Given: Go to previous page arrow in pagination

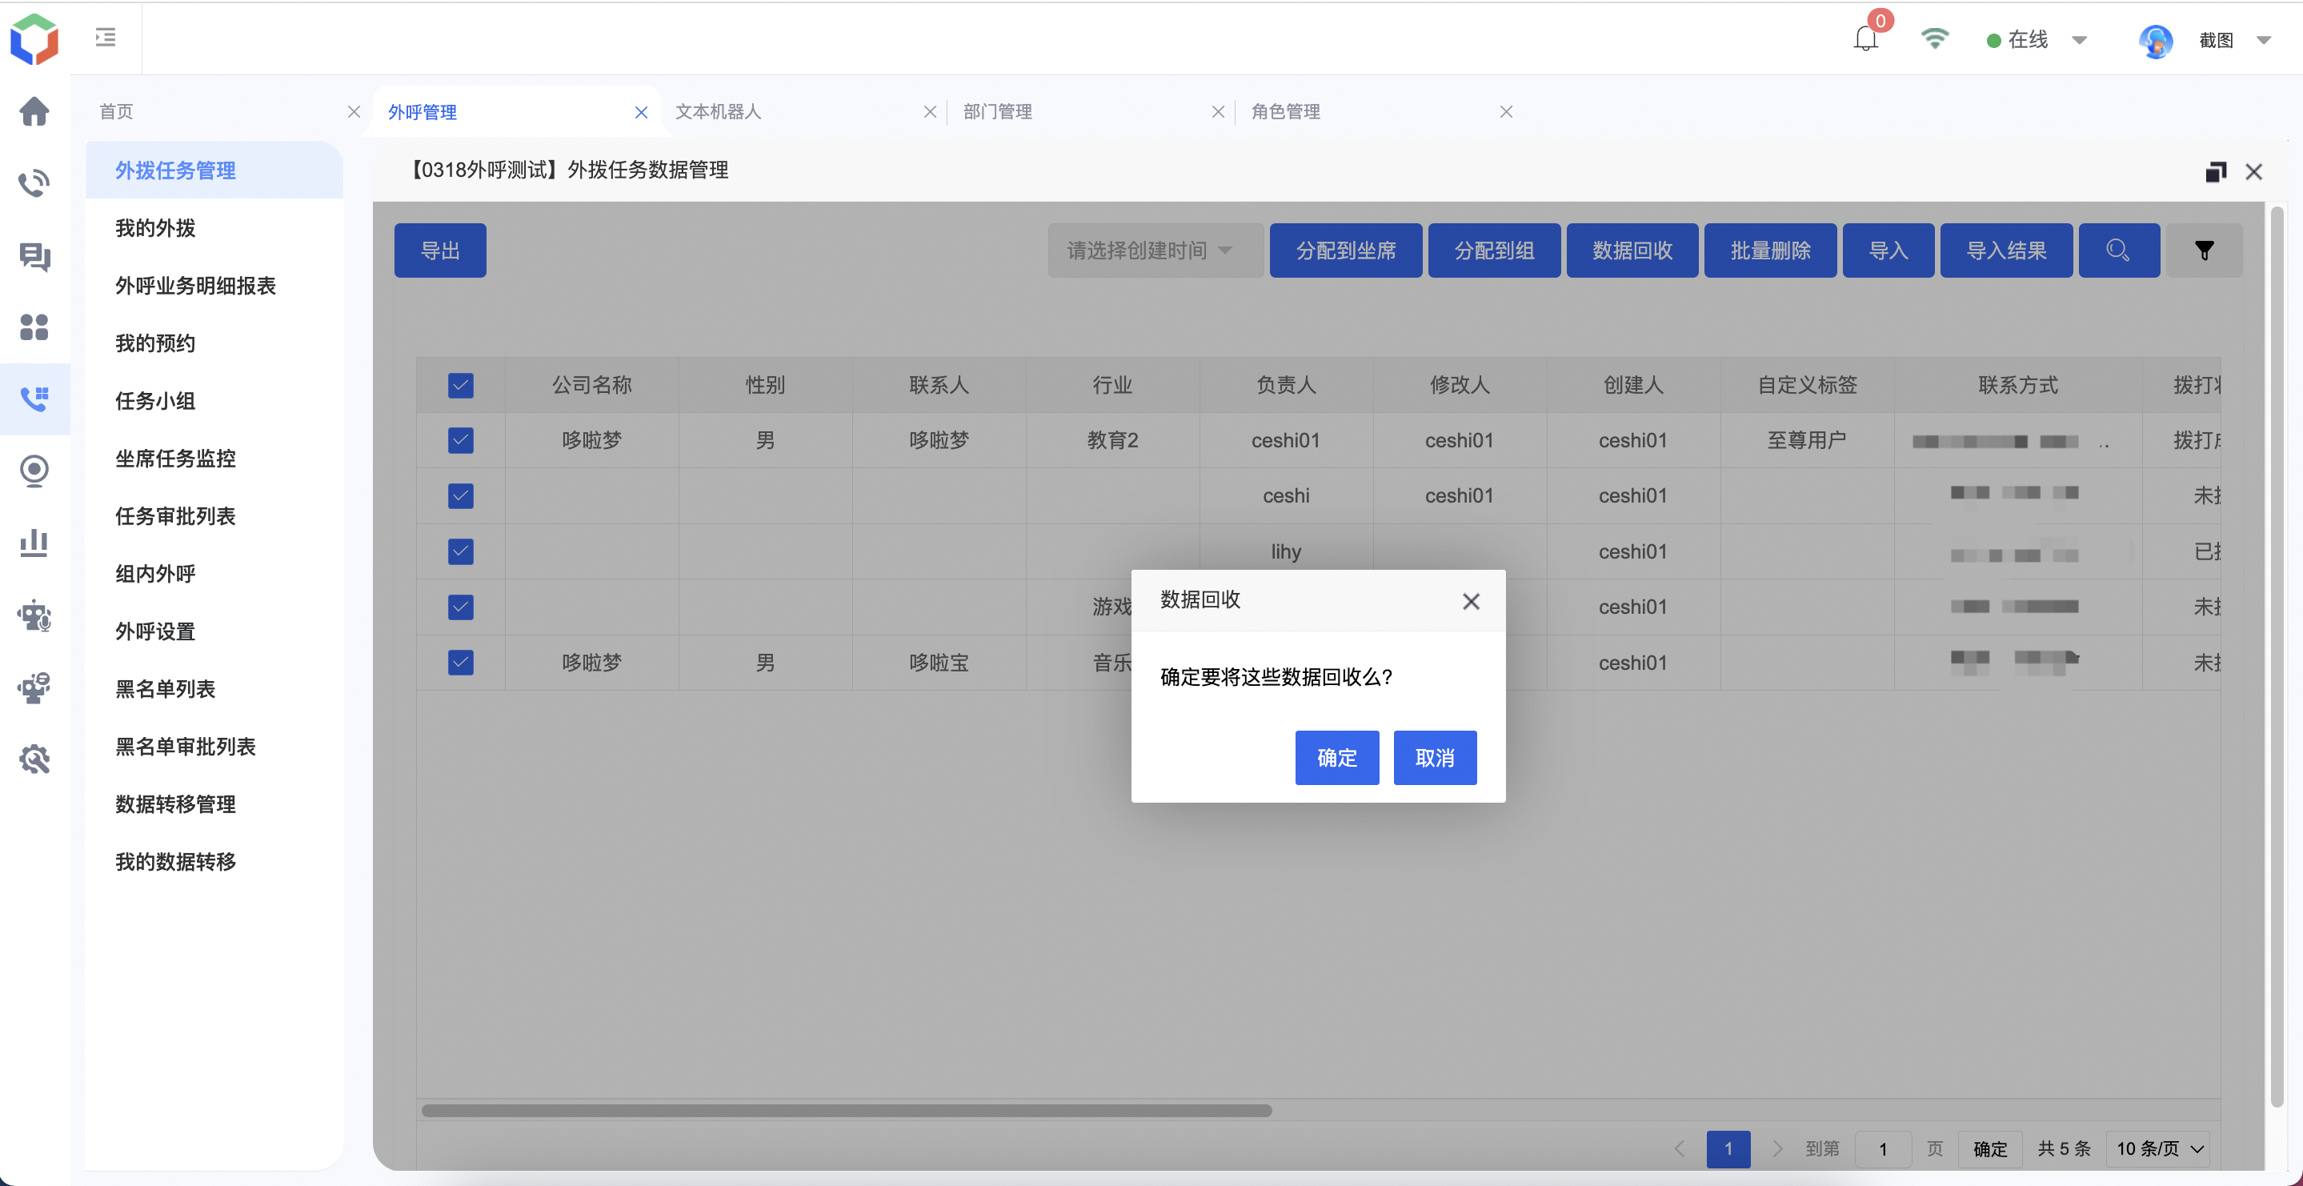Looking at the screenshot, I should (x=1679, y=1148).
